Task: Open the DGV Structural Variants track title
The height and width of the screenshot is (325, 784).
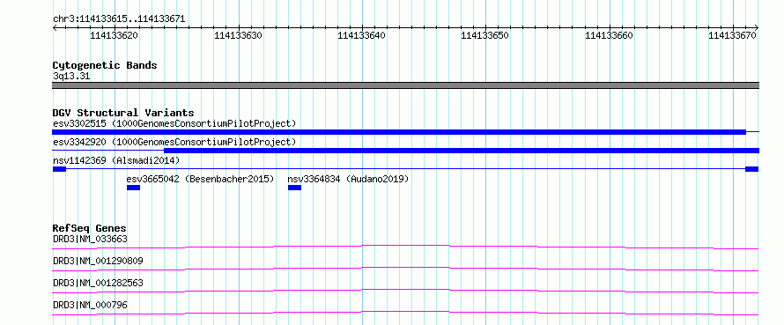Action: tap(123, 113)
